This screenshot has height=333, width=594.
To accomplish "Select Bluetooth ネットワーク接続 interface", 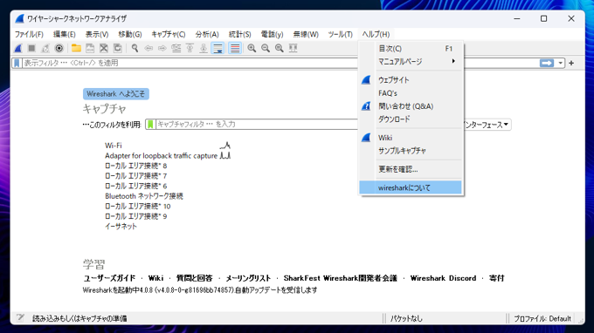I will tap(144, 196).
